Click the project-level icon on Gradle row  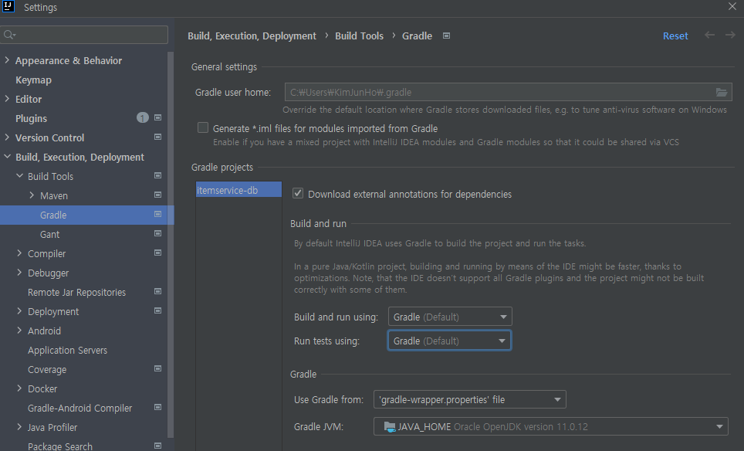pyautogui.click(x=158, y=214)
